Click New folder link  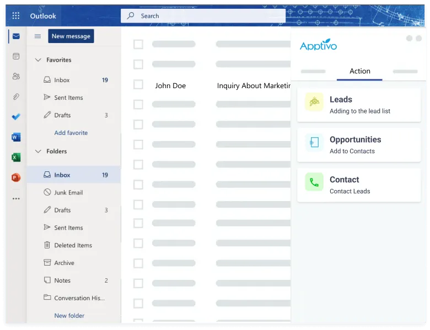click(69, 316)
